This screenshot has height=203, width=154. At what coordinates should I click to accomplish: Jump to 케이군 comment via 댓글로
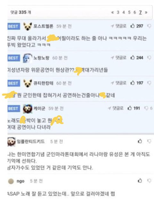116,108
